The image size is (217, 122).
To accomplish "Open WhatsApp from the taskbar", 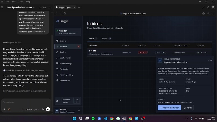I will [x=118, y=119].
